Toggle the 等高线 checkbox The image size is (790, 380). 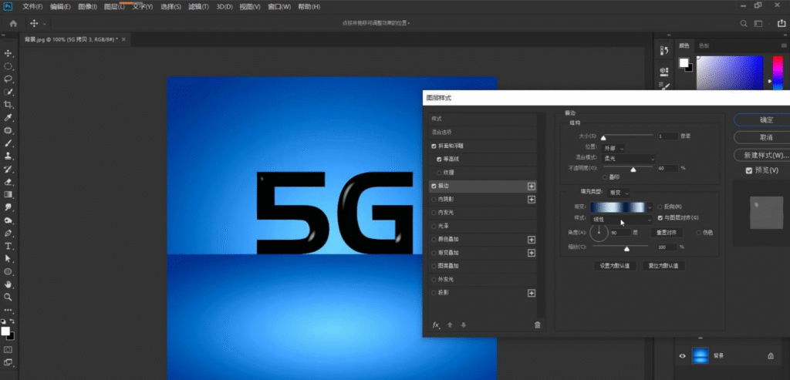point(439,159)
